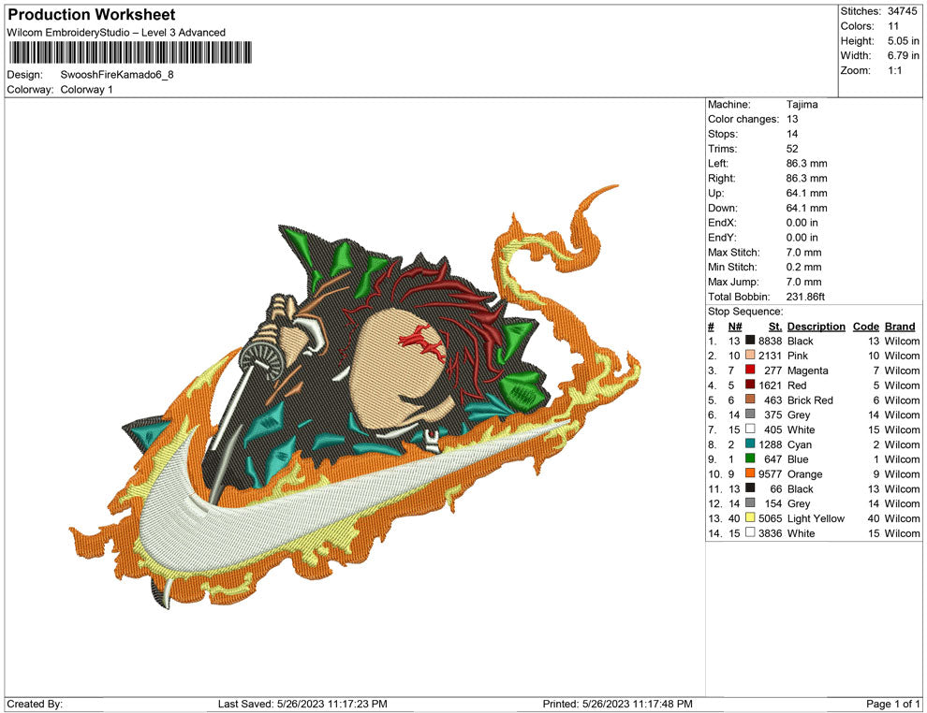Select the stitch count 8838 in stop 1

click(x=771, y=341)
